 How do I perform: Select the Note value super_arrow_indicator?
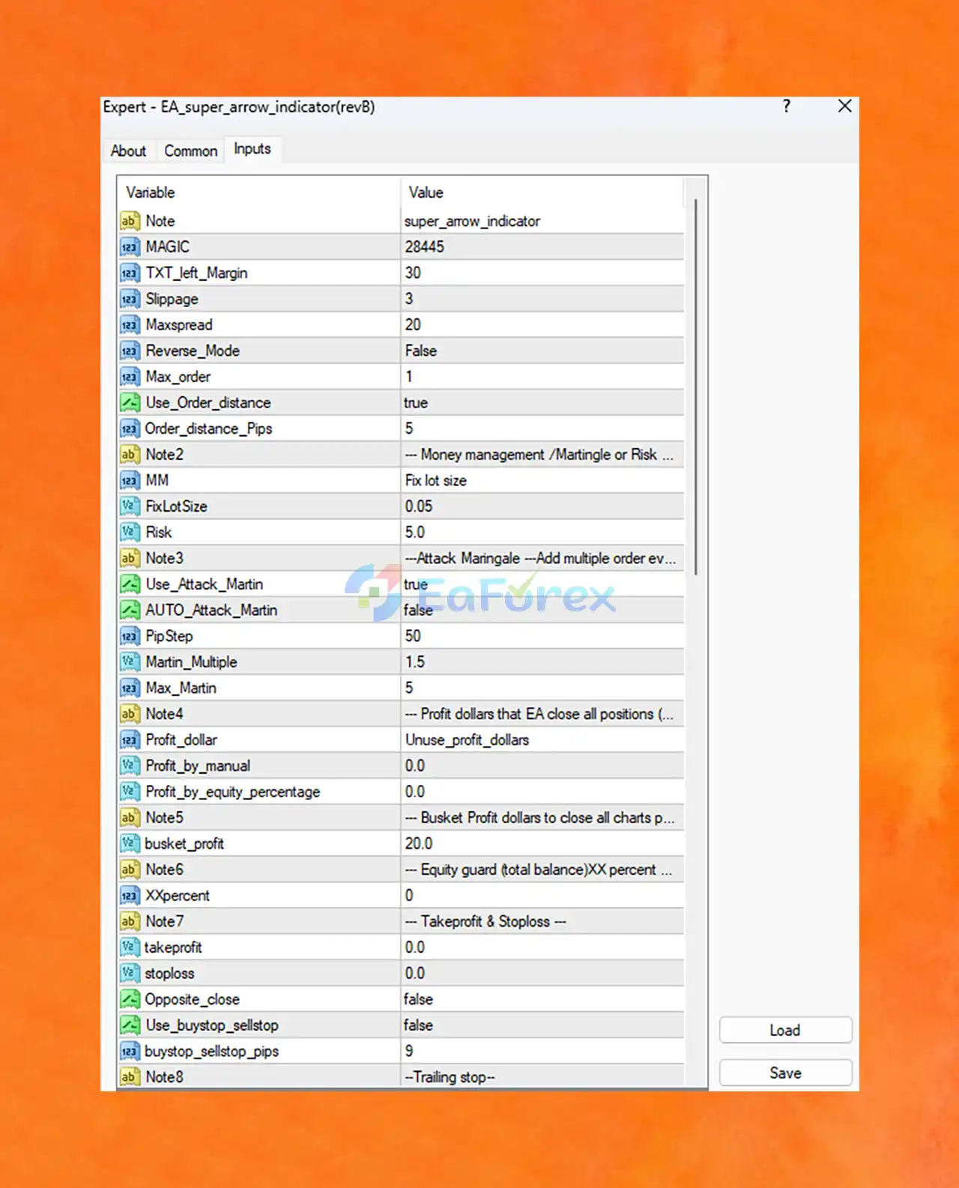pyautogui.click(x=542, y=221)
